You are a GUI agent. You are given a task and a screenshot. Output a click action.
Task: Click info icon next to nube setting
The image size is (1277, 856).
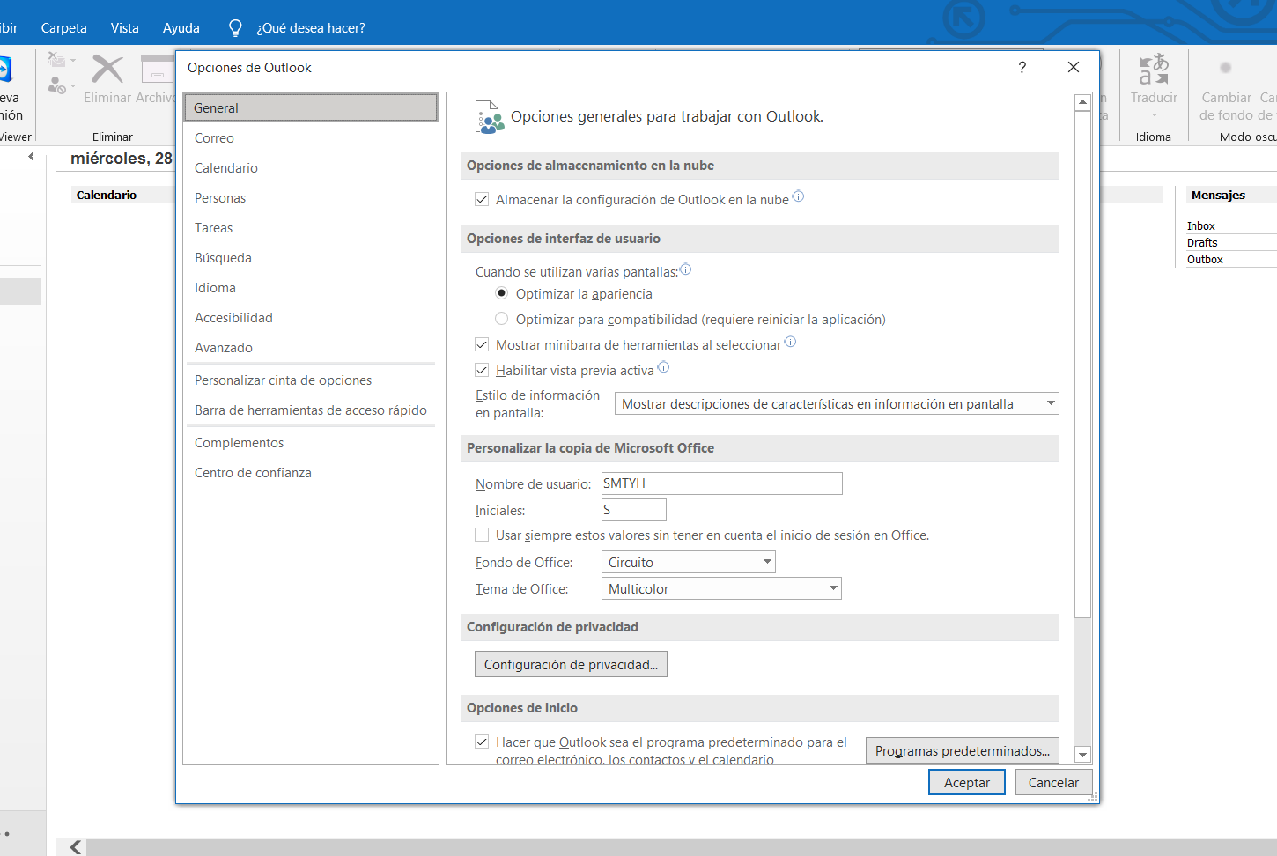pos(798,196)
